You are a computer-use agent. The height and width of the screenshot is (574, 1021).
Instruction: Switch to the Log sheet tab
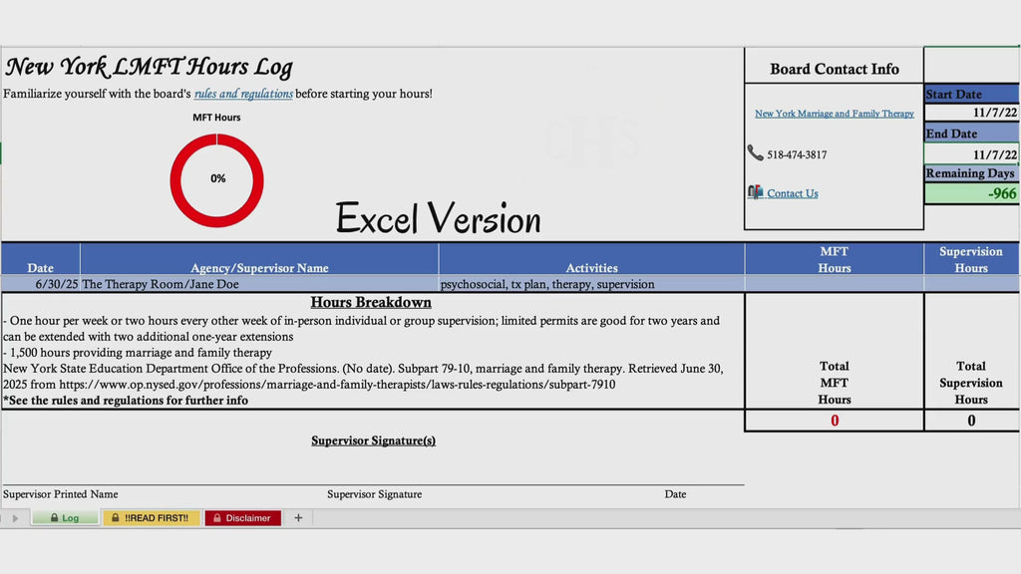click(x=65, y=518)
